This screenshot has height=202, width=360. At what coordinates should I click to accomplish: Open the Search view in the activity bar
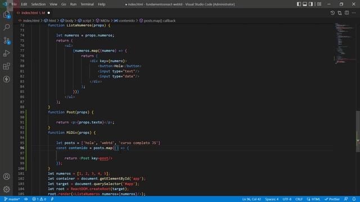6,27
